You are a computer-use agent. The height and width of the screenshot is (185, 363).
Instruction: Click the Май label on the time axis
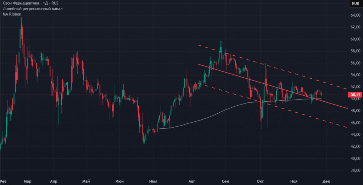point(86,181)
